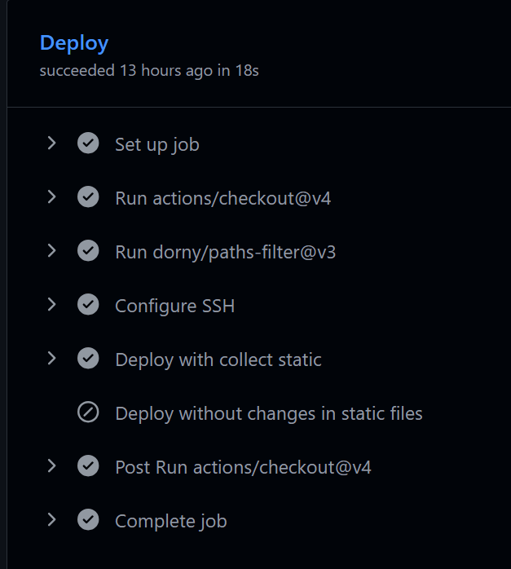Click the Complete job success status icon
The height and width of the screenshot is (569, 511).
(x=88, y=520)
